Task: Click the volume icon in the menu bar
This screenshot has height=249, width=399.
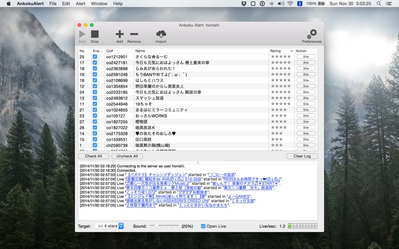Action: pyautogui.click(x=281, y=3)
